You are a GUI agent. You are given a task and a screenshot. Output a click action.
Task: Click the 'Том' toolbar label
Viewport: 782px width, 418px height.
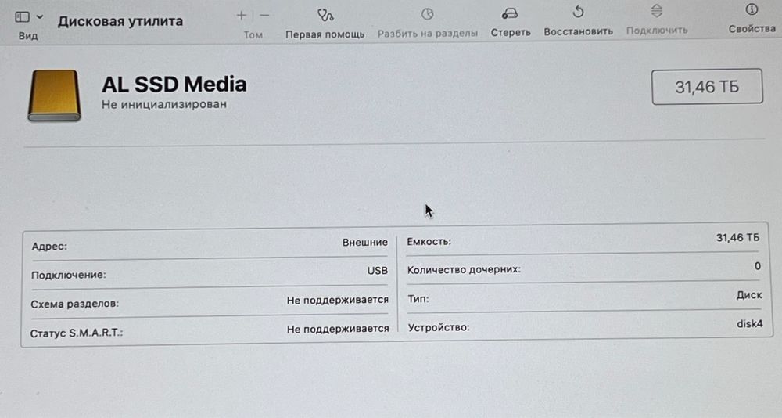point(253,34)
